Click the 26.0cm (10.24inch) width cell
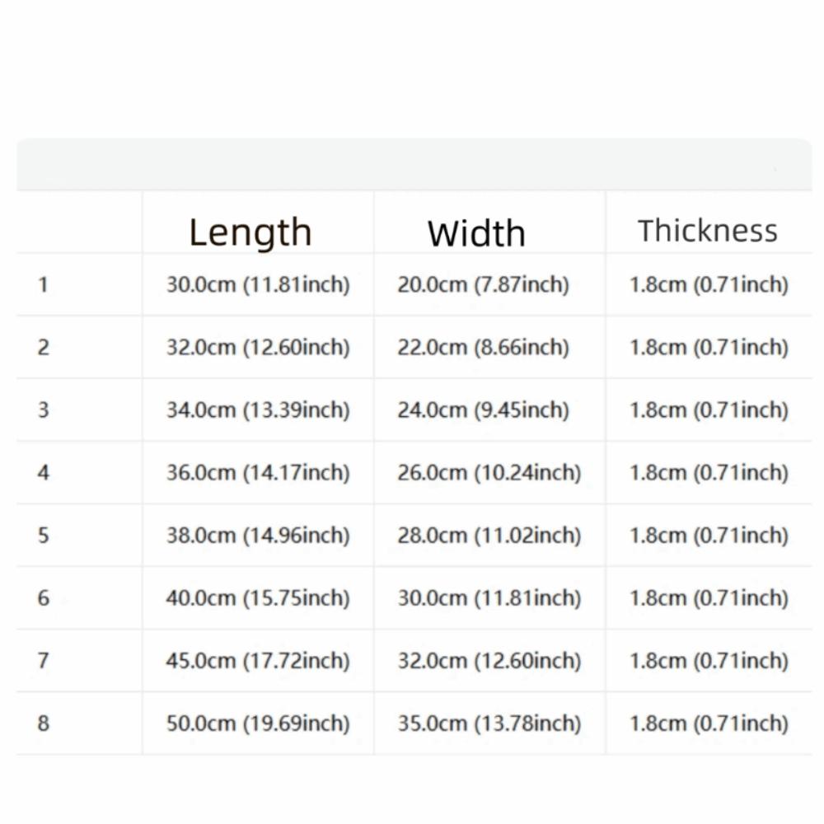 tap(489, 472)
